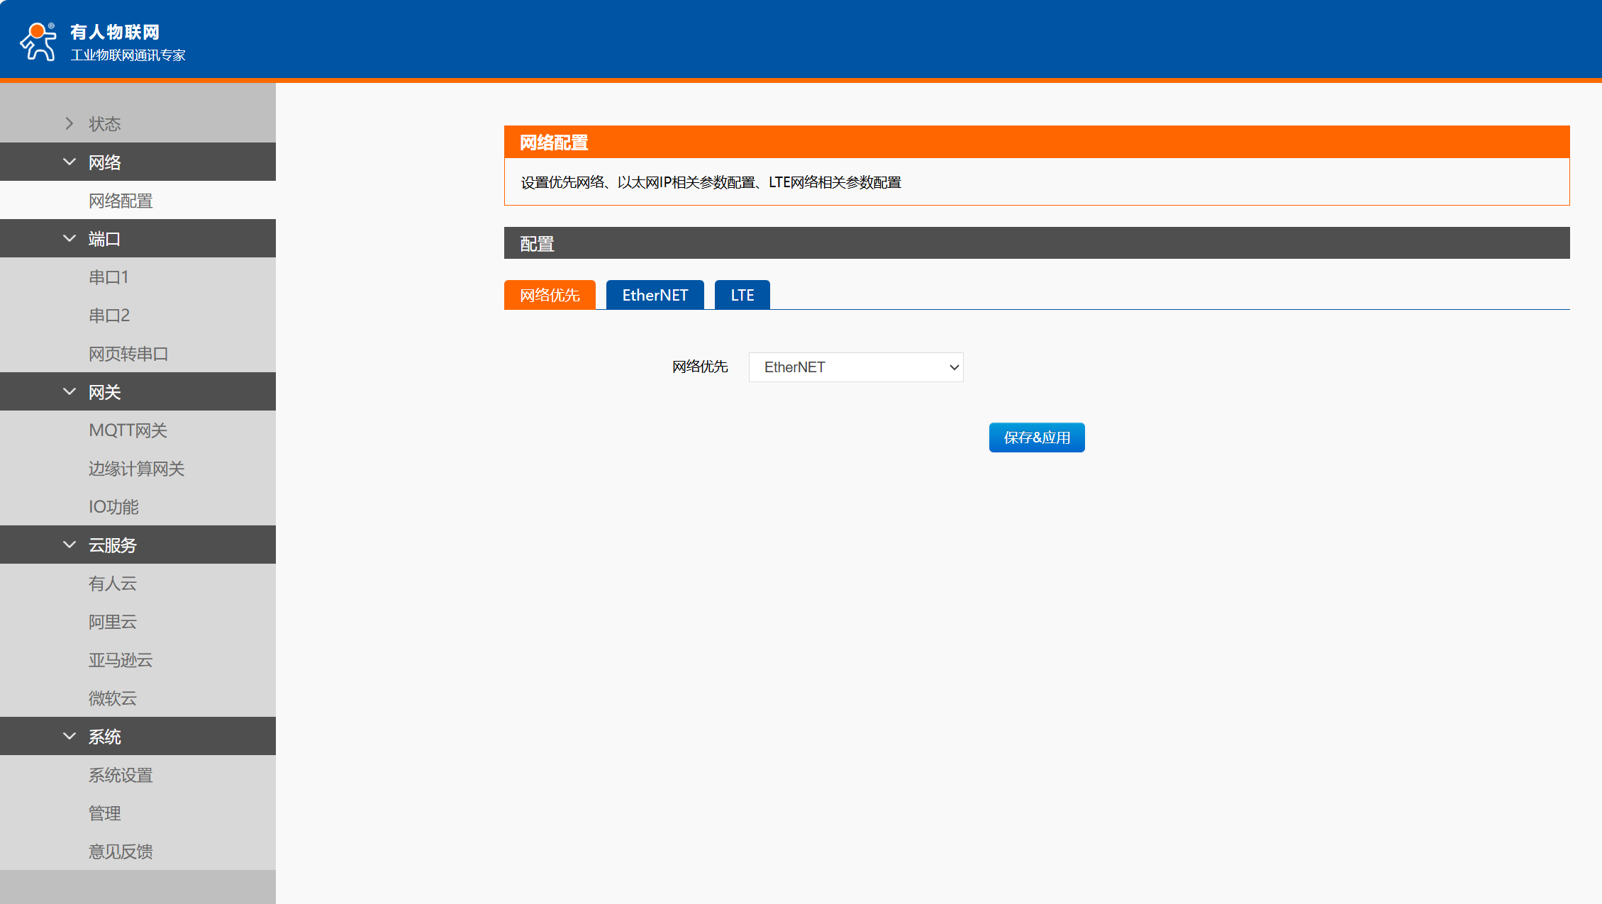
Task: Navigate to 边缘计算网关
Action: click(x=136, y=469)
